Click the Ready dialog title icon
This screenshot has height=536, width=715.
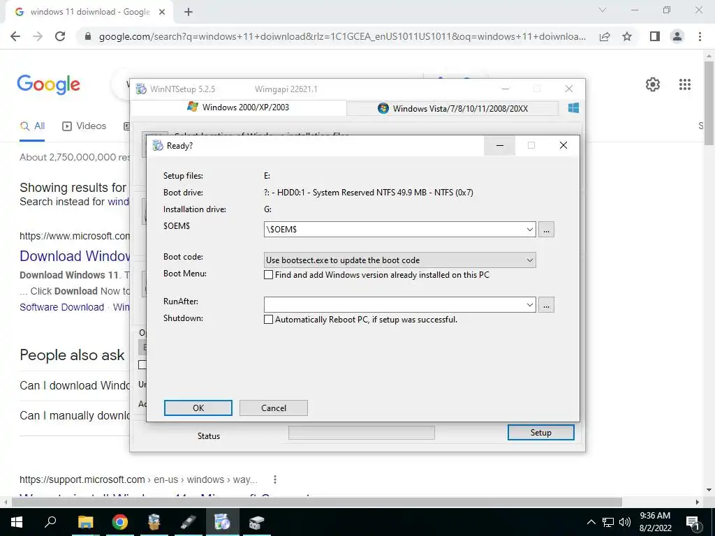click(x=158, y=145)
